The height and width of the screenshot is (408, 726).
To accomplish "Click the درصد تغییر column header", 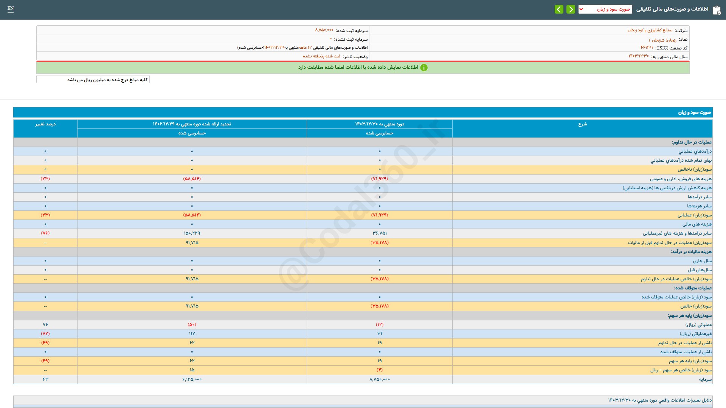I will pos(45,124).
